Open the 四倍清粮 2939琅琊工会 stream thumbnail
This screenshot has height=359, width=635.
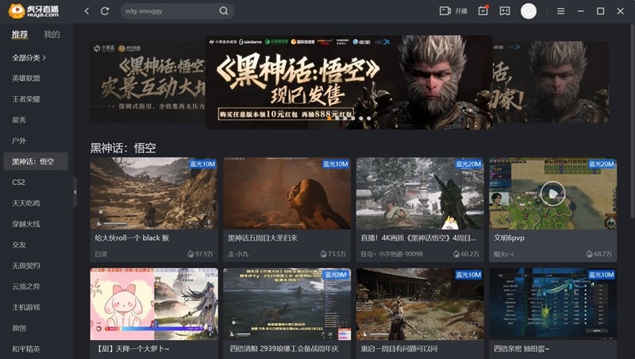(x=287, y=304)
